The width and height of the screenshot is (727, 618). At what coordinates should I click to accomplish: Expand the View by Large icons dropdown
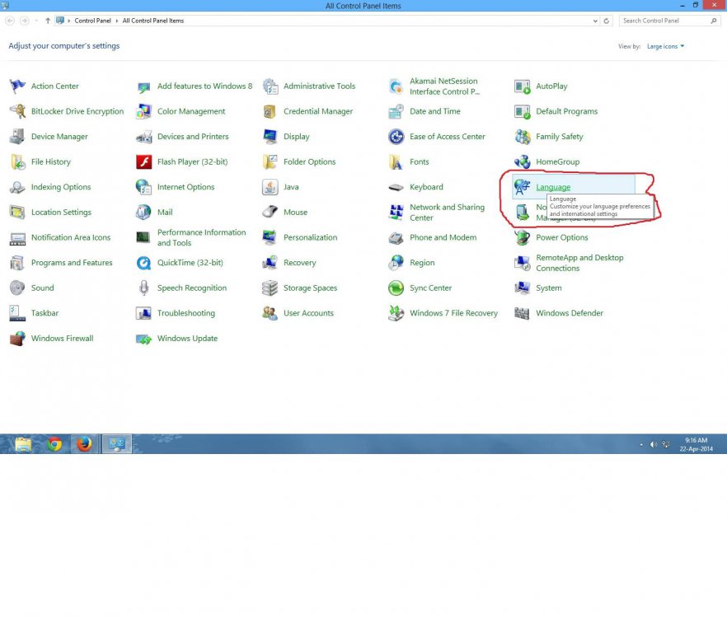point(665,46)
